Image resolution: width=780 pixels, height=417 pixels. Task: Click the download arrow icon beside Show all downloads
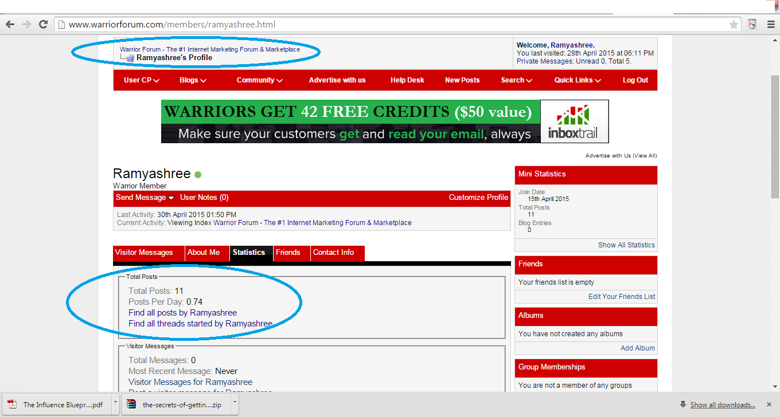(683, 404)
